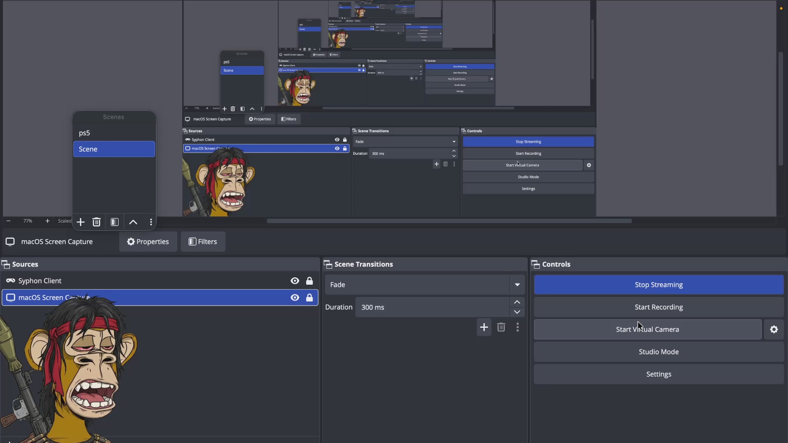The image size is (788, 443).
Task: Click Start Virtual Camera
Action: 648,329
